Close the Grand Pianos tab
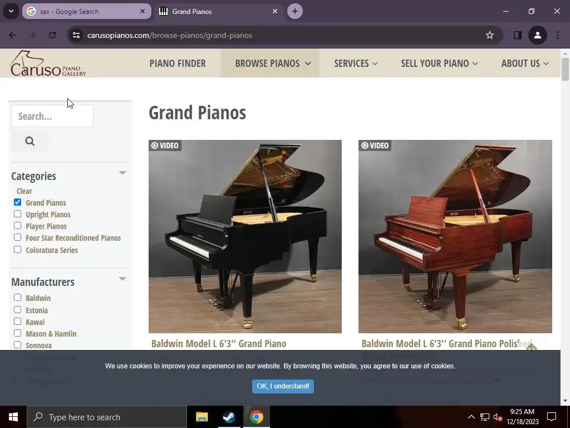This screenshot has height=428, width=570. coord(275,11)
